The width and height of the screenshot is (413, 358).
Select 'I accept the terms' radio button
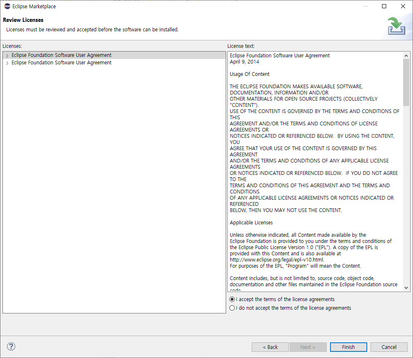232,299
